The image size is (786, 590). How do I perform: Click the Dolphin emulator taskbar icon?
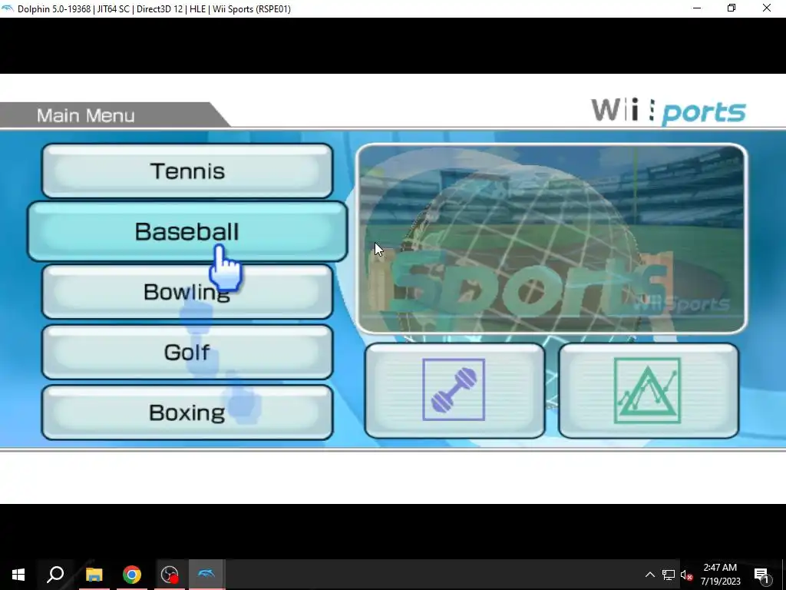point(206,575)
